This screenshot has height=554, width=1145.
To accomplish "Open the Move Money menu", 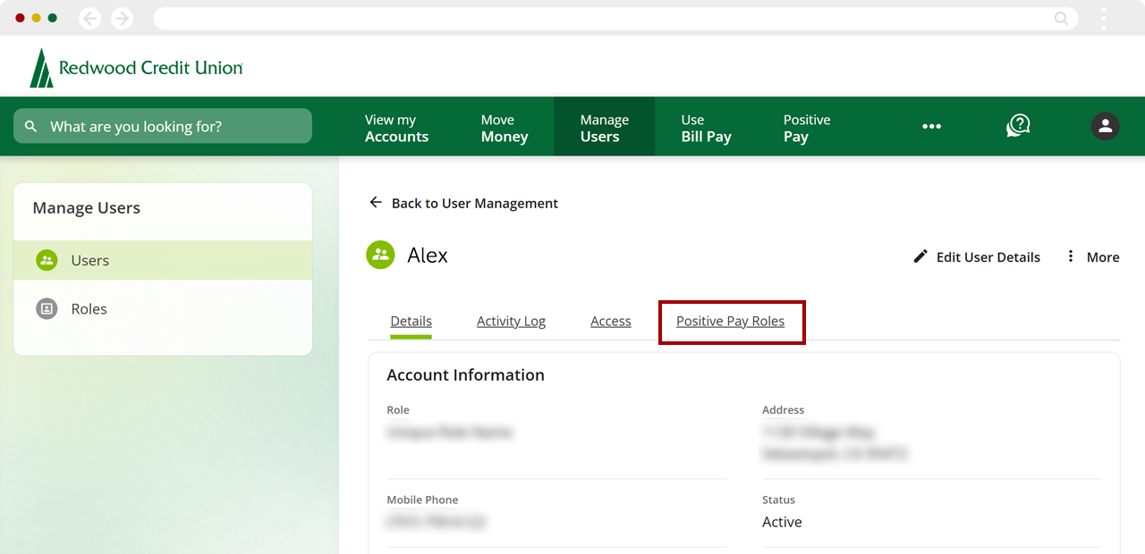I will coord(505,128).
